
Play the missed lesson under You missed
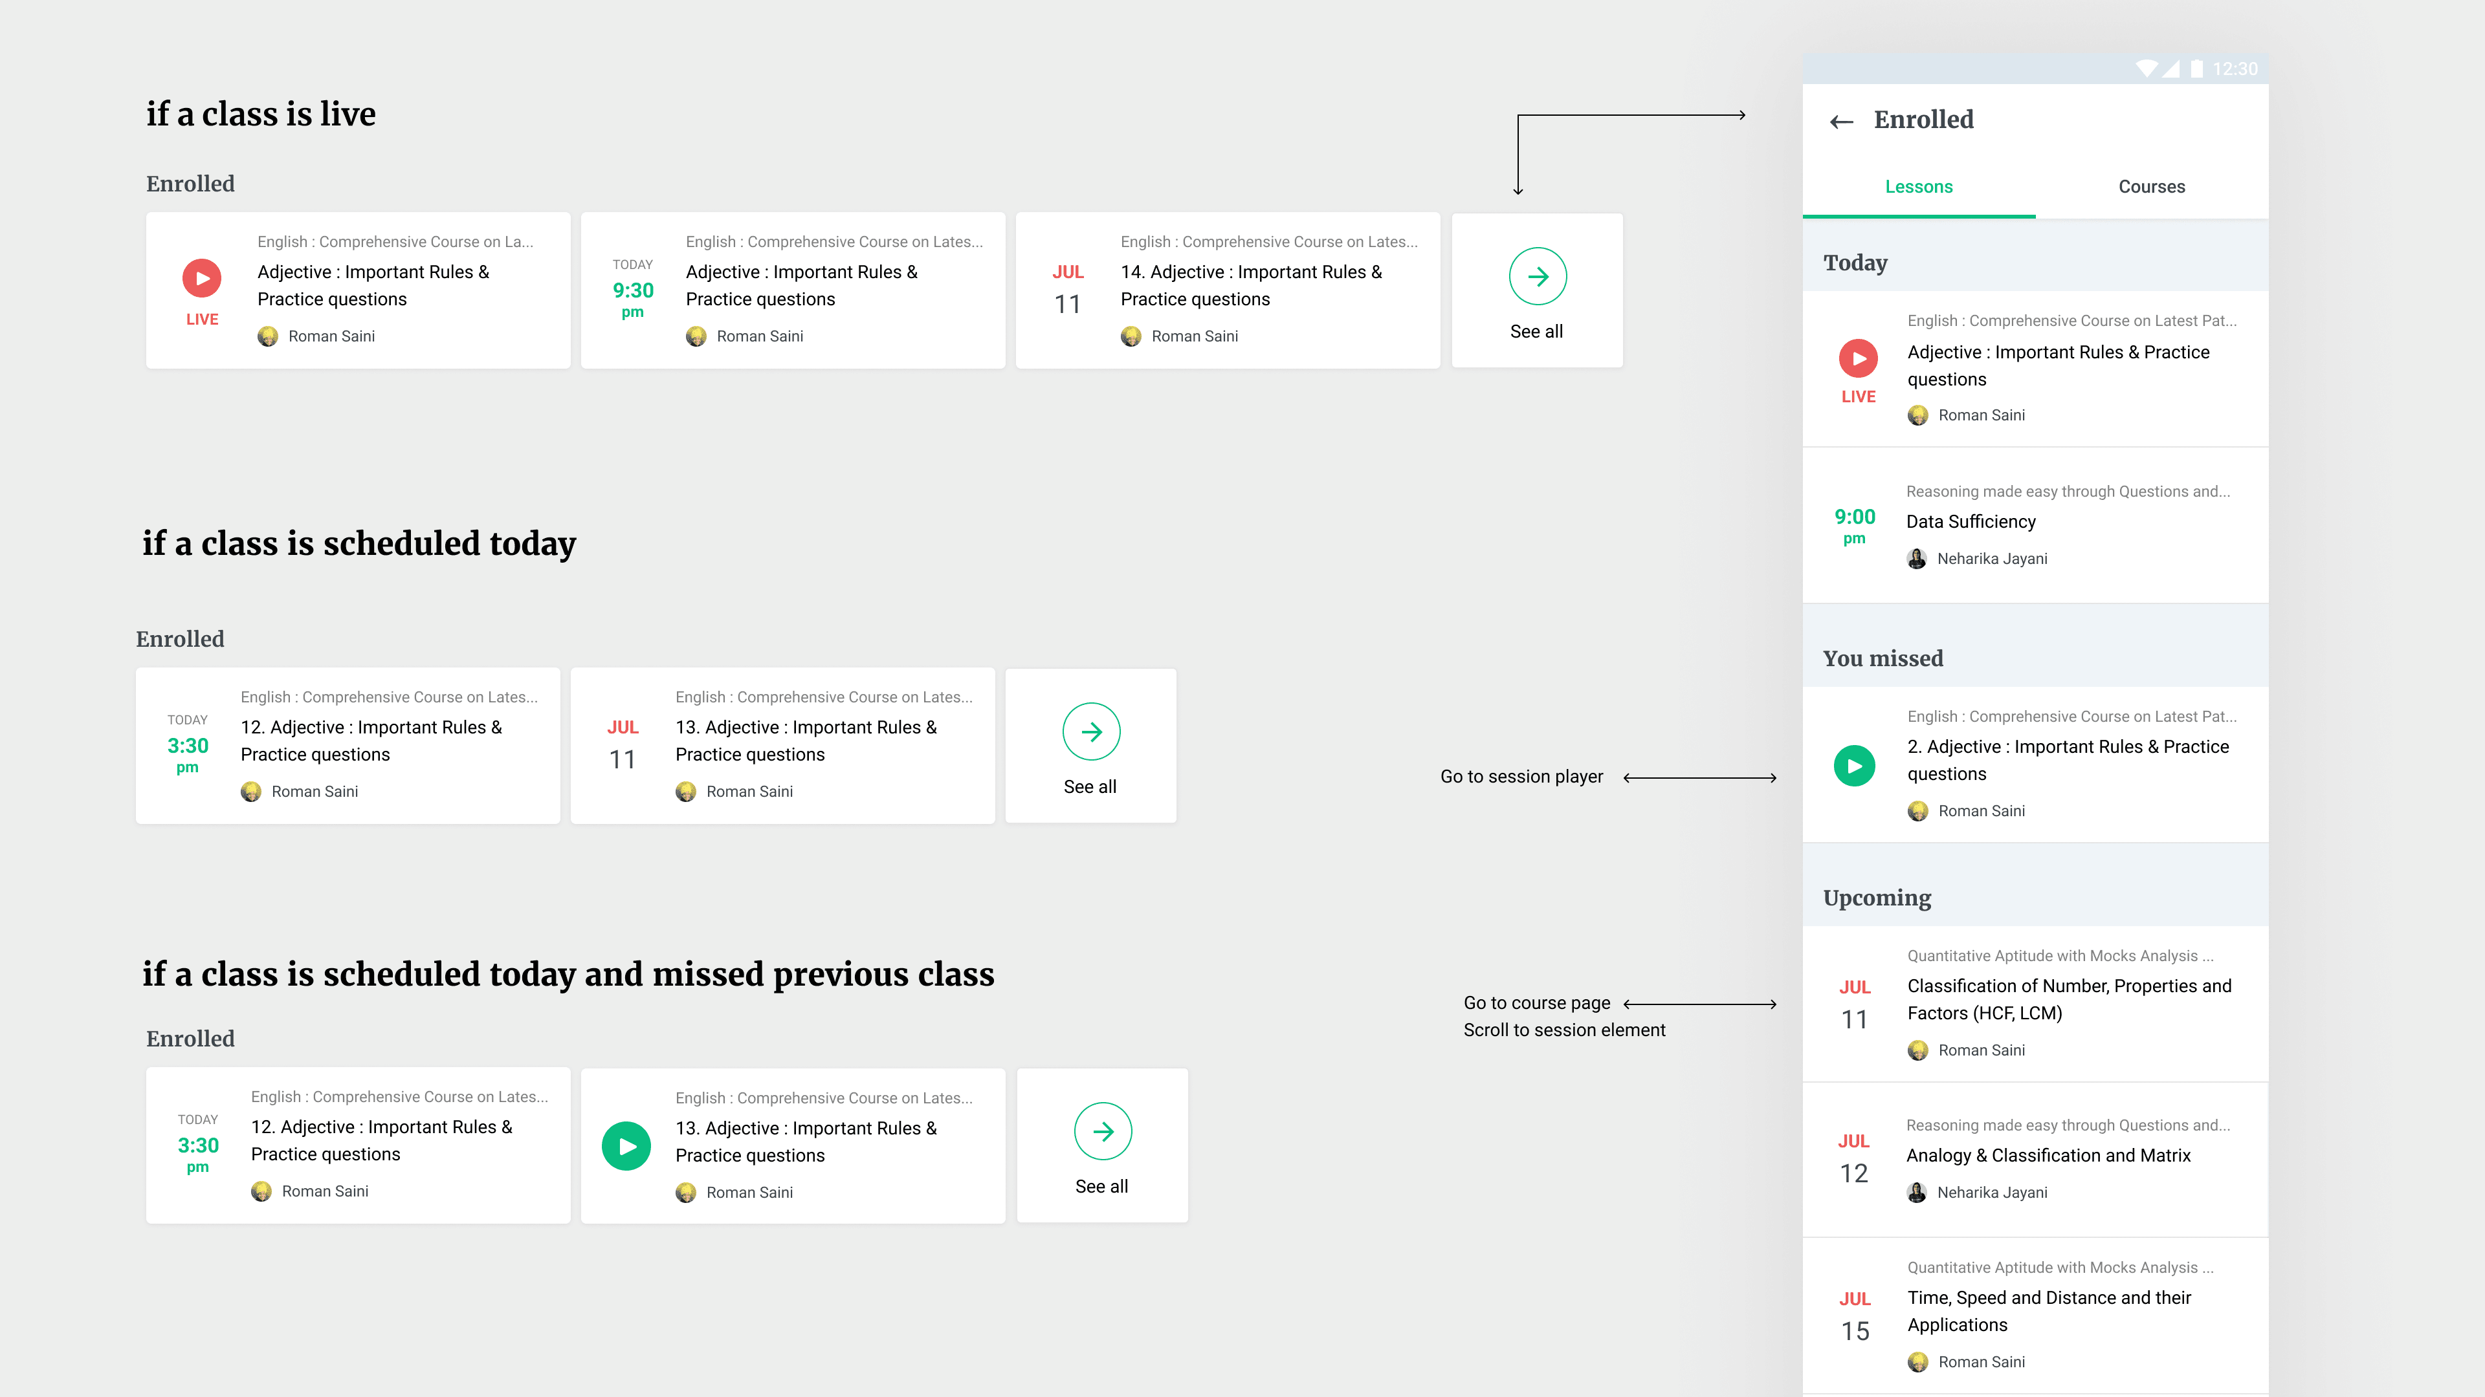point(1854,766)
